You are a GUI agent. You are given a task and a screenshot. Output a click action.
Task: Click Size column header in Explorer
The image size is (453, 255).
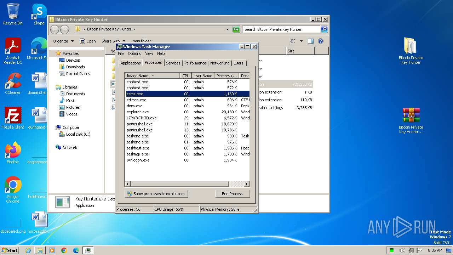pyautogui.click(x=300, y=51)
